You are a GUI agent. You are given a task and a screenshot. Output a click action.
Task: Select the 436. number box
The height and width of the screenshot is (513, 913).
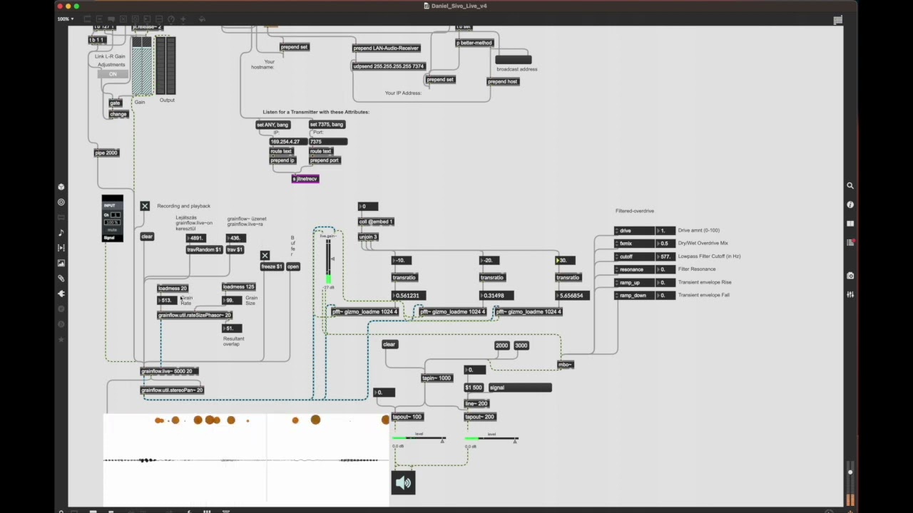click(236, 238)
